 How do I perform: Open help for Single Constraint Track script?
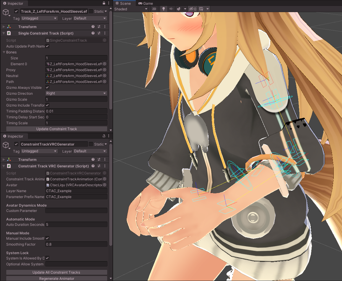93,33
